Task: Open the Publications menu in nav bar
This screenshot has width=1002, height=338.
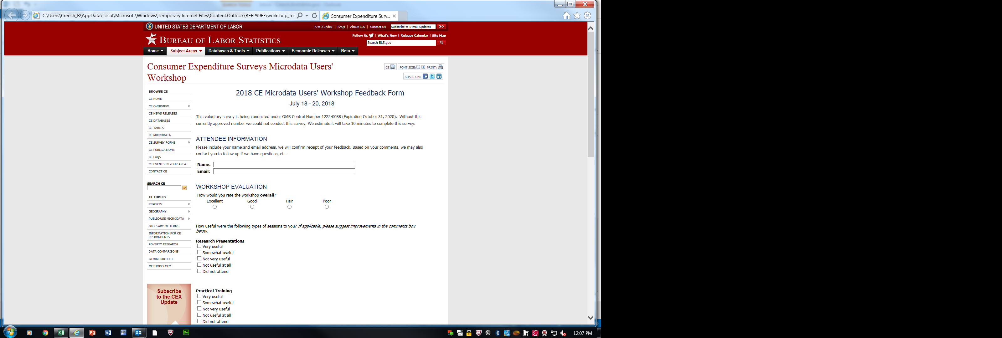Action: tap(270, 51)
